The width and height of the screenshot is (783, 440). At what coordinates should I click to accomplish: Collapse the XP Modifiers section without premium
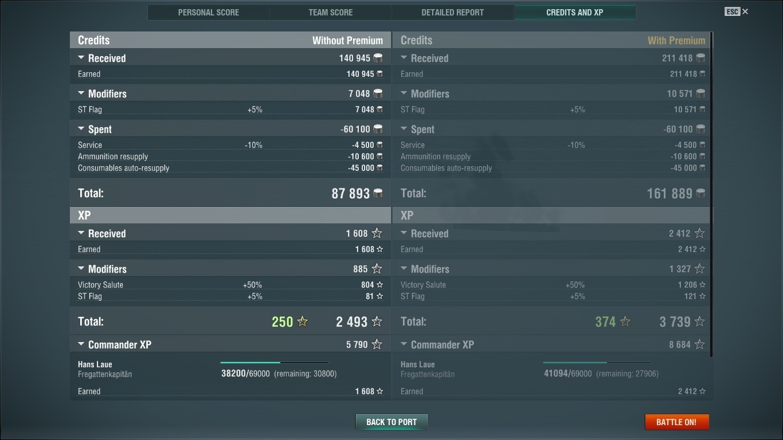pyautogui.click(x=81, y=269)
